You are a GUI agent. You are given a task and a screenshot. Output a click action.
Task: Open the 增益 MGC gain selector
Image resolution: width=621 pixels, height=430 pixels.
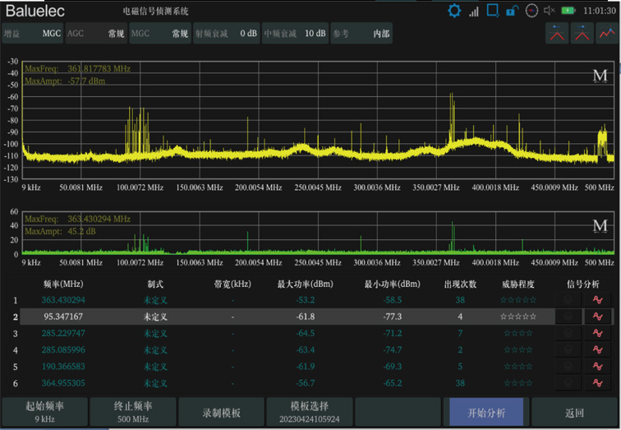31,34
